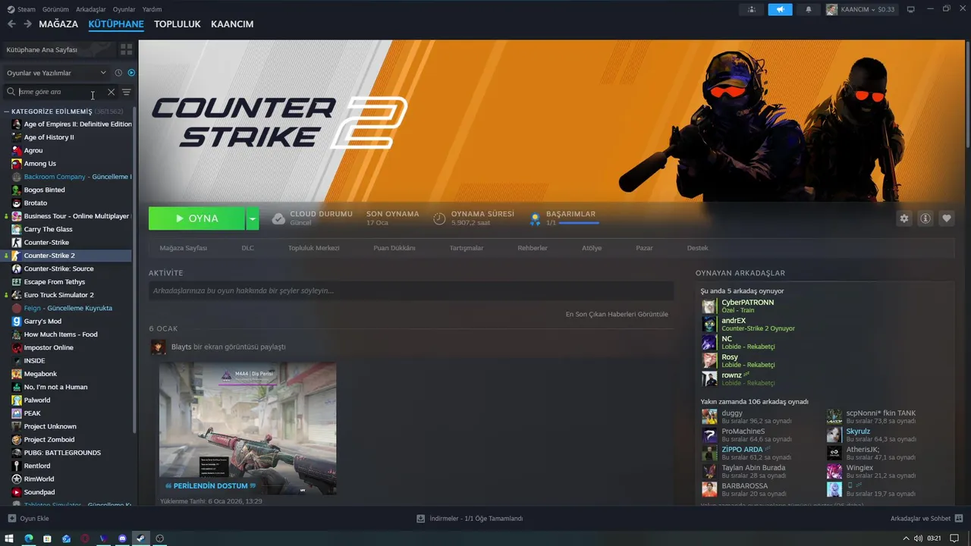Image resolution: width=971 pixels, height=546 pixels.
Task: Expand the KAANCIM account dropdown
Action: (860, 10)
